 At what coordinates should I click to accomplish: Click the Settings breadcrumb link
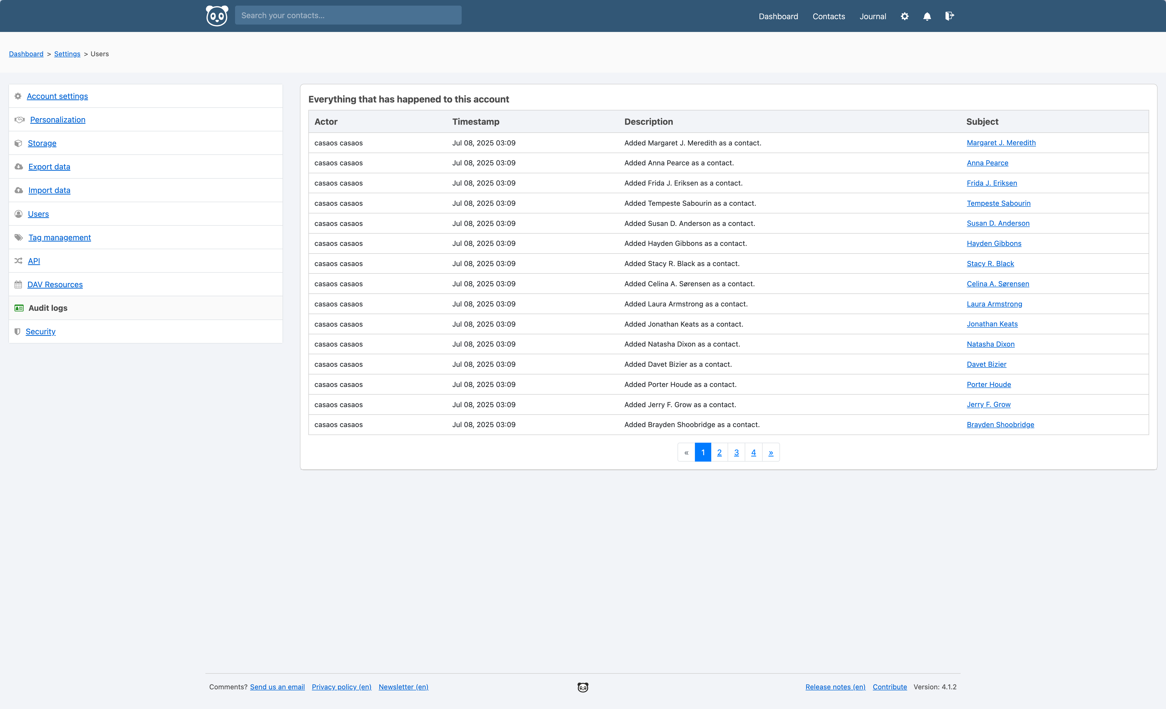(67, 54)
